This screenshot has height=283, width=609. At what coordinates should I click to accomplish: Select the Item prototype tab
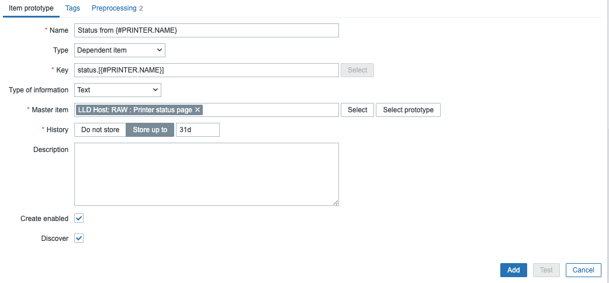pos(31,8)
